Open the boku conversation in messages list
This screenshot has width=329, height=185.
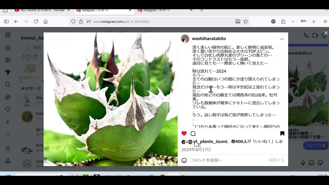click(x=31, y=116)
